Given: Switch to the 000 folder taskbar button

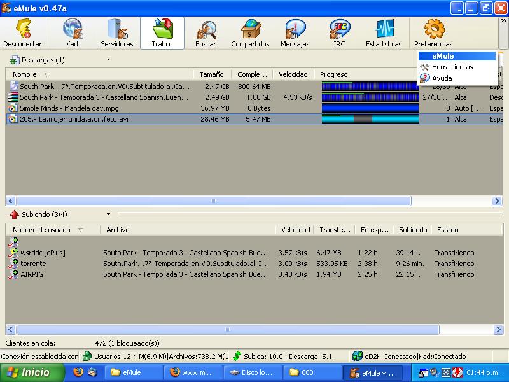Looking at the screenshot, I should point(312,372).
